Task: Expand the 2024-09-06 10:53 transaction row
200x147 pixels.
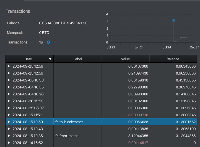Action: coord(9,80)
